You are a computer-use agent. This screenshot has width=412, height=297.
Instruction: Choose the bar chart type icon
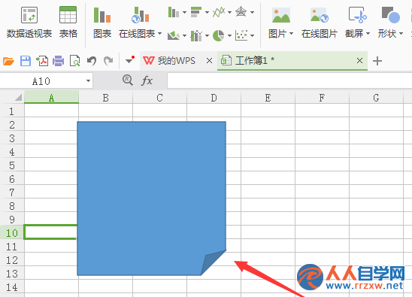(x=196, y=12)
